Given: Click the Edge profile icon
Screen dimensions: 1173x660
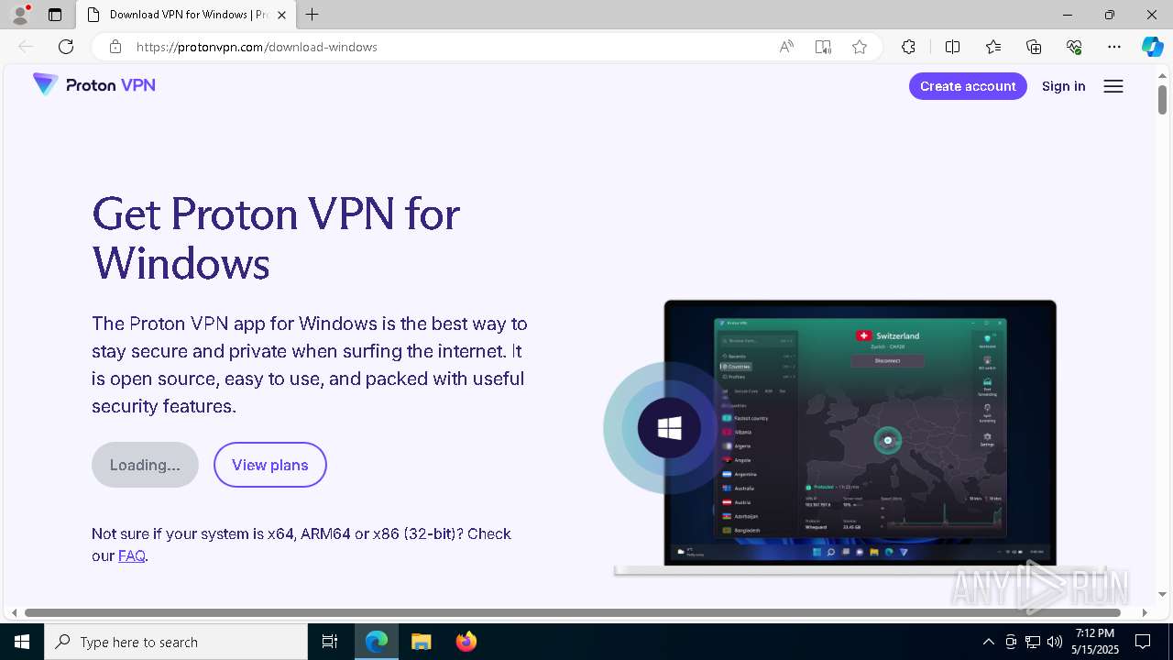Looking at the screenshot, I should [20, 15].
